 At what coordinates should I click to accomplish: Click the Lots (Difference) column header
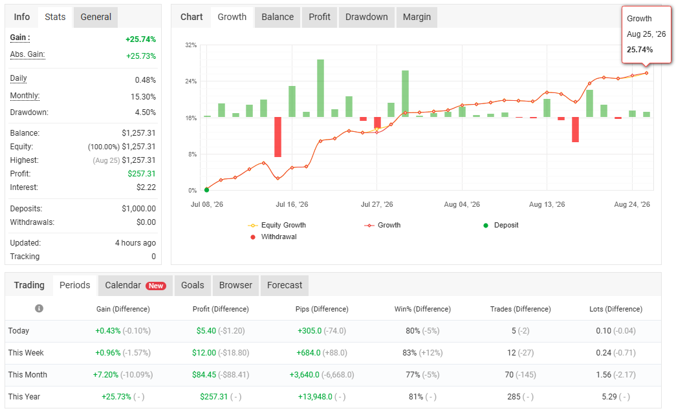point(616,309)
